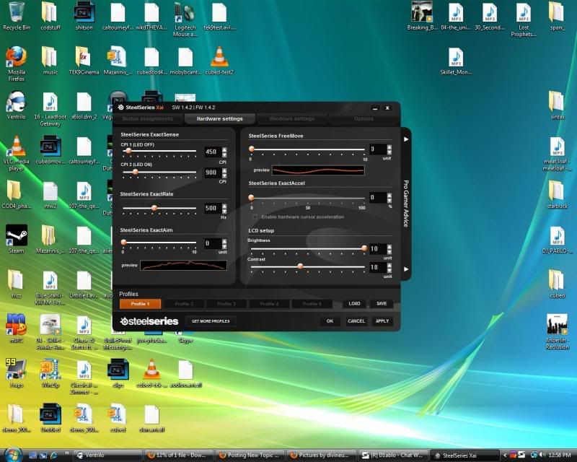Decrease CPI 2 value with down arrow

point(224,175)
